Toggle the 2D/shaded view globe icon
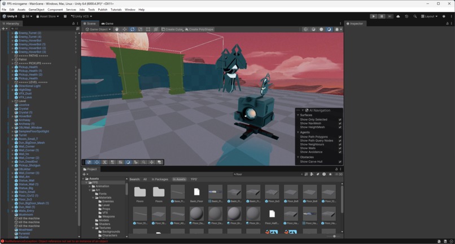 click(x=305, y=29)
